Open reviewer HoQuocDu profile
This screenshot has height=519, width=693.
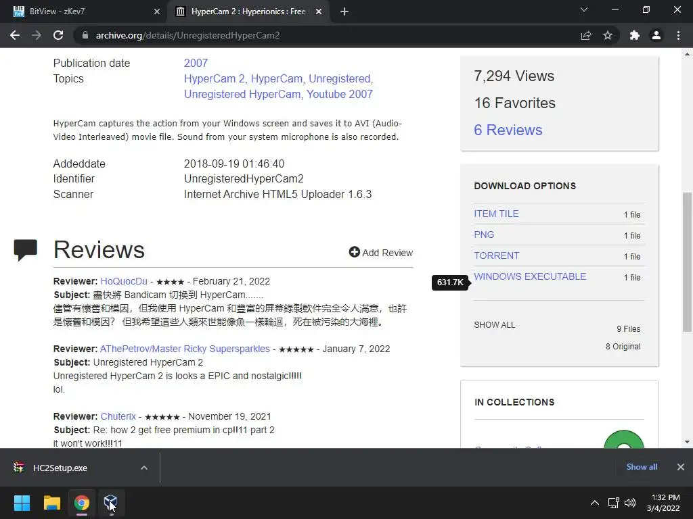coord(124,281)
